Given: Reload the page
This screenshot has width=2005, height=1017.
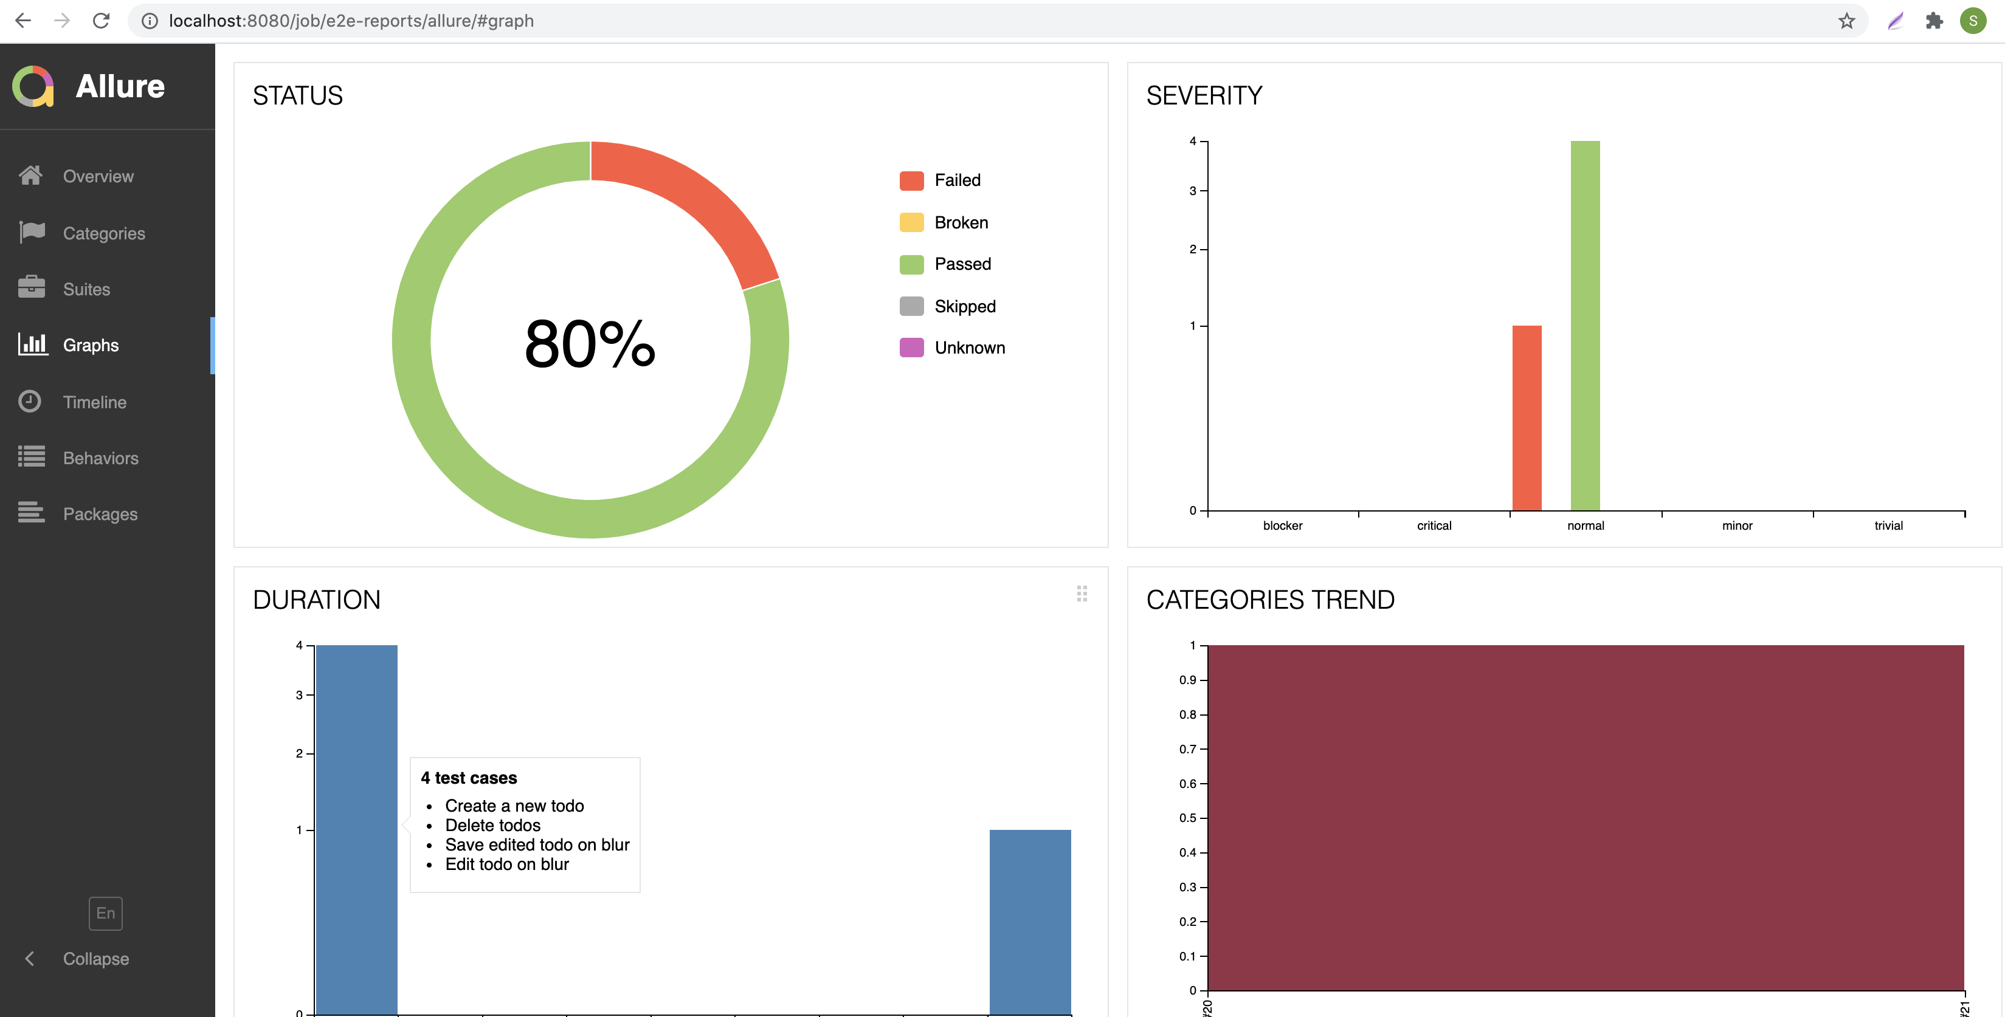Looking at the screenshot, I should [x=101, y=21].
